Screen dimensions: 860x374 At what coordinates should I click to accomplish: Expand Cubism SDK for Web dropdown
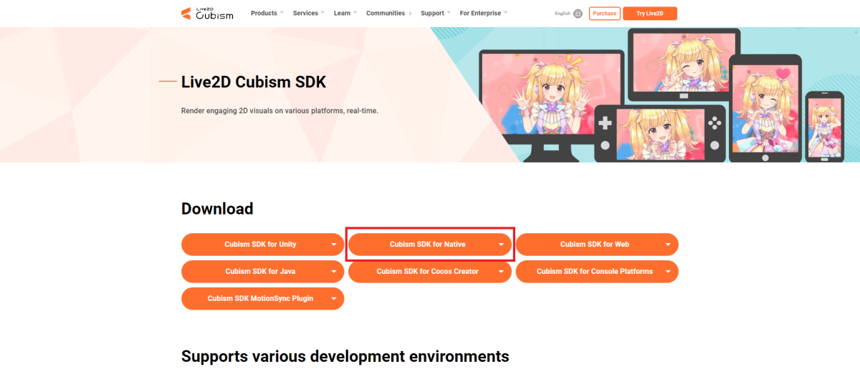tap(597, 245)
